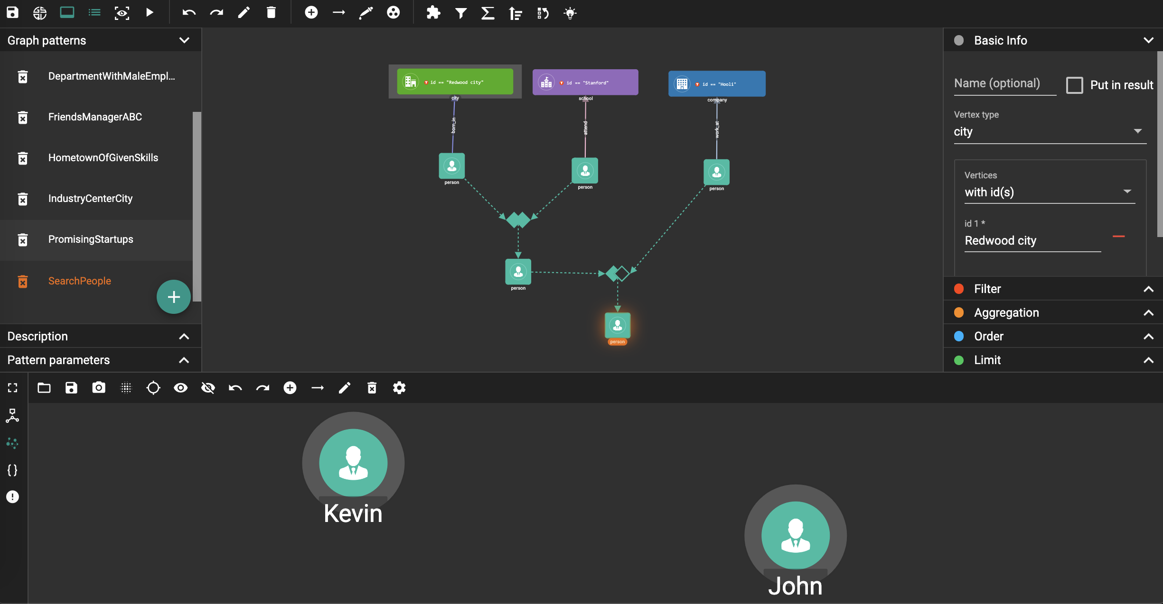
Task: Open the FriendsManagerABC pattern
Action: click(x=95, y=117)
